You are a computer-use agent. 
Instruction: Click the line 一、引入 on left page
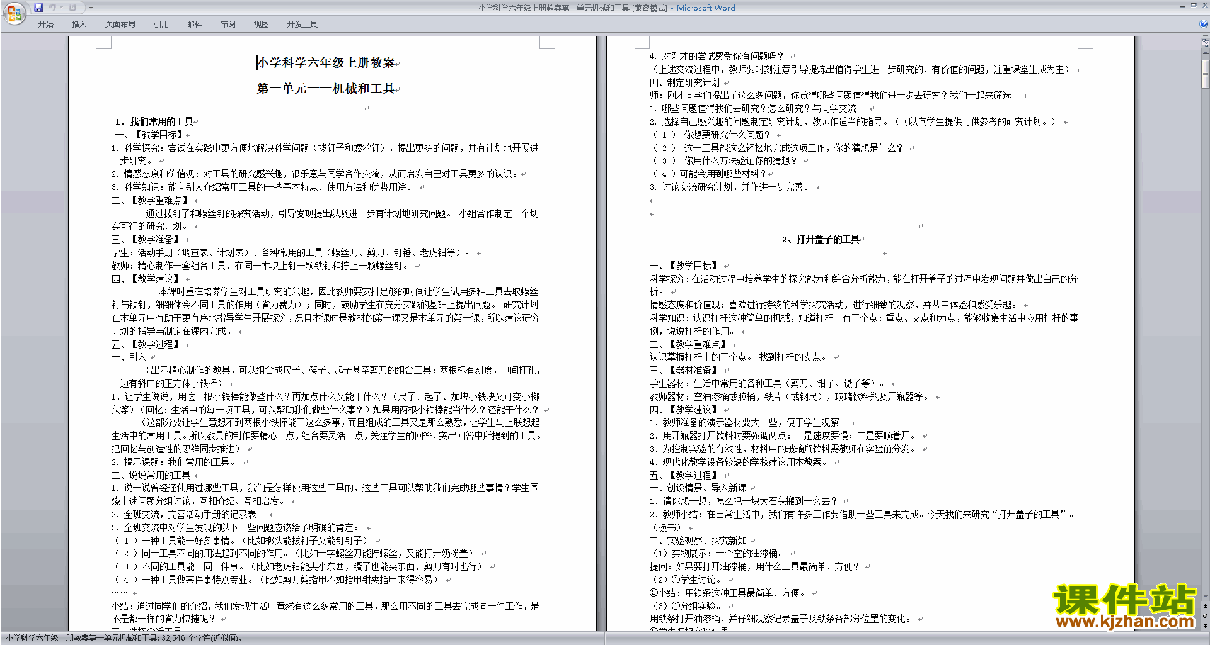coord(129,357)
